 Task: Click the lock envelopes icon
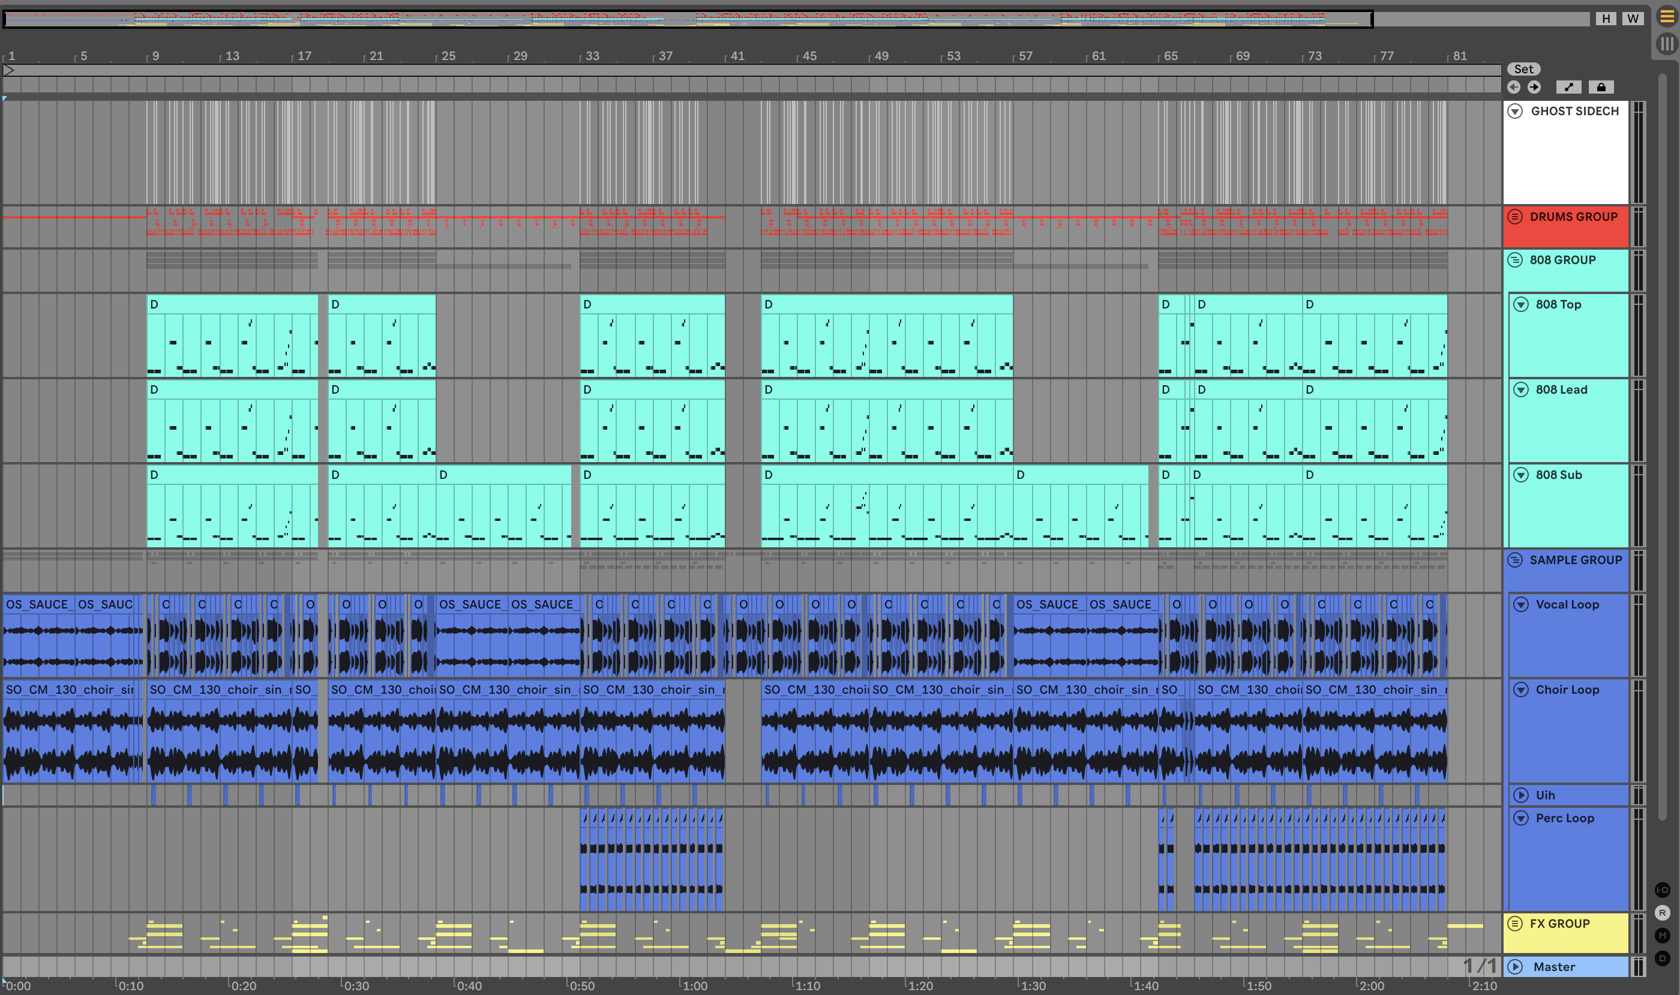[1601, 87]
